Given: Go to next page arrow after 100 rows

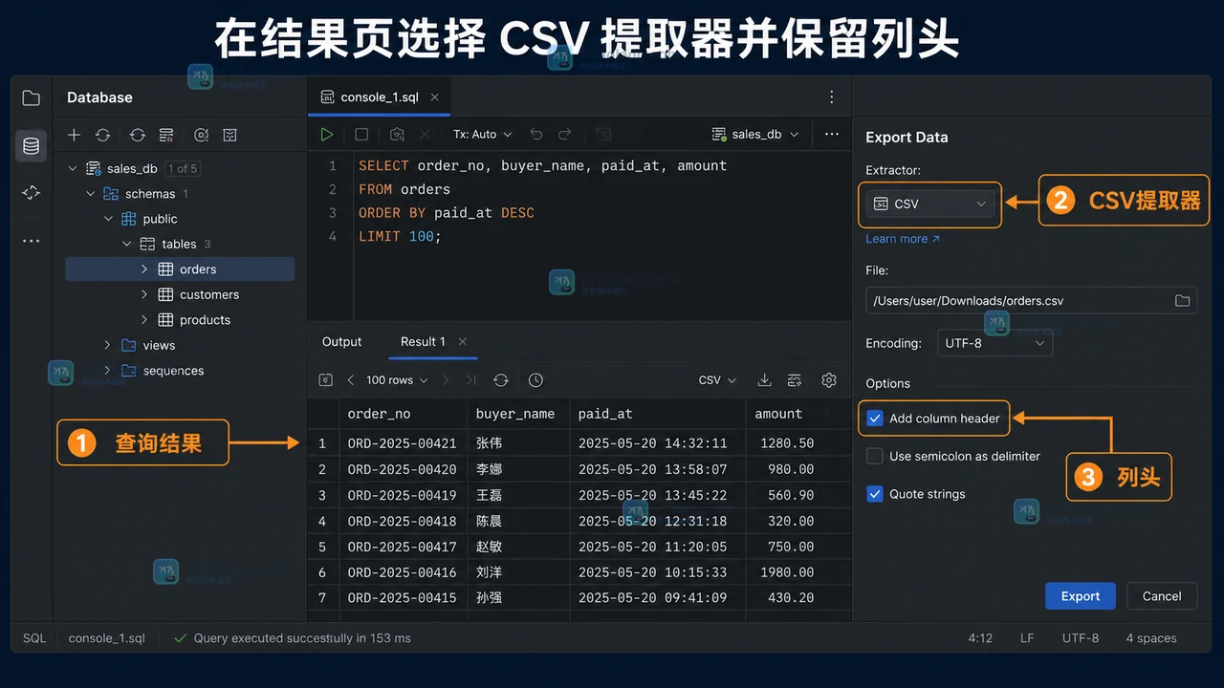Looking at the screenshot, I should coord(445,380).
